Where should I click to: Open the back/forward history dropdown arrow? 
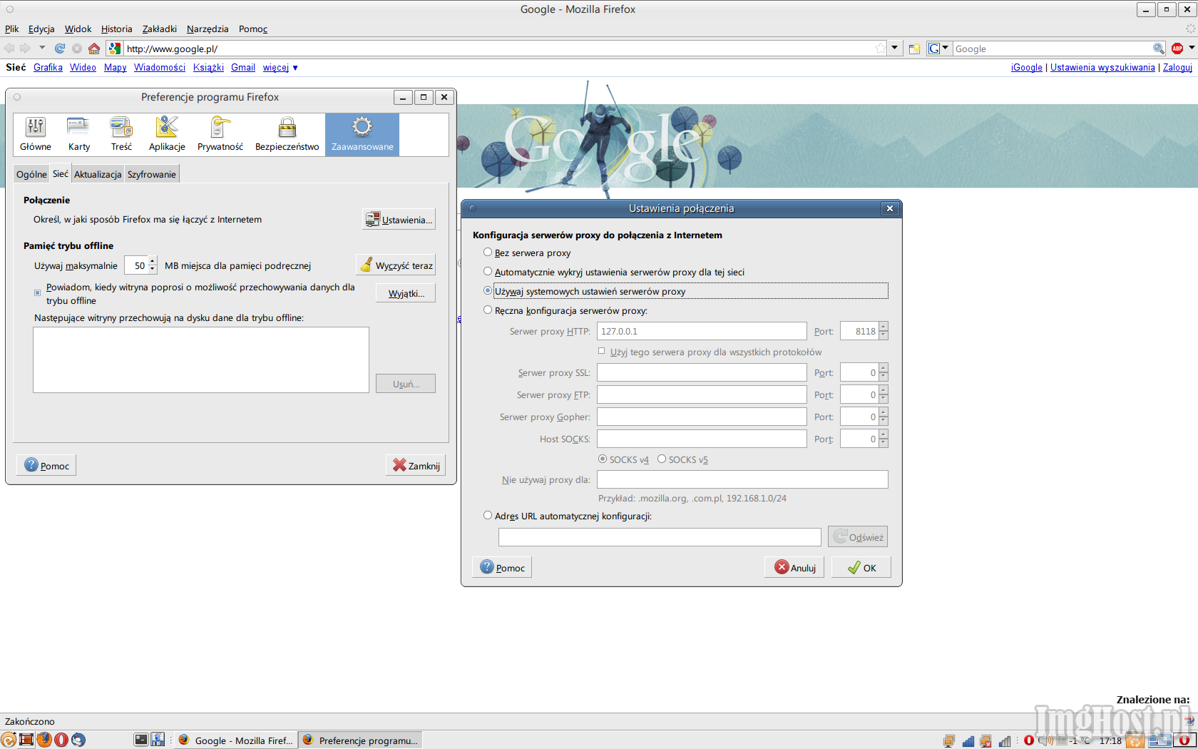tap(42, 49)
